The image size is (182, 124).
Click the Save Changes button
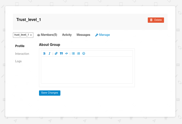[x=50, y=93]
